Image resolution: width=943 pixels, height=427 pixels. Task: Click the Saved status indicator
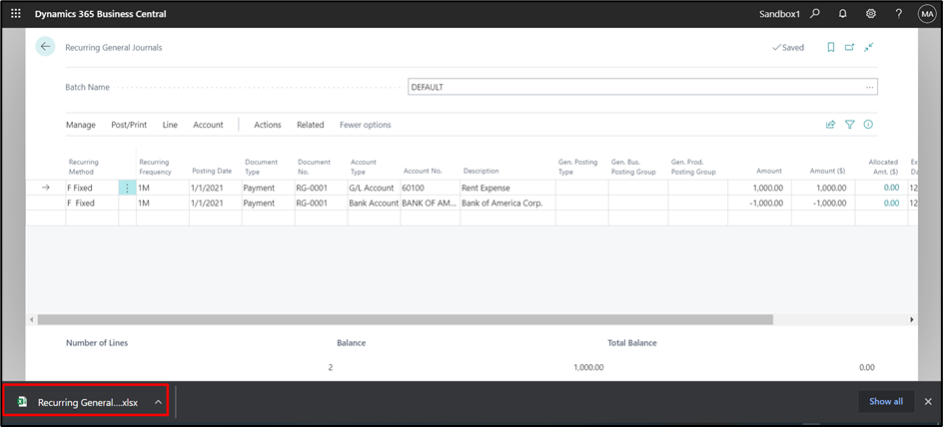(788, 48)
